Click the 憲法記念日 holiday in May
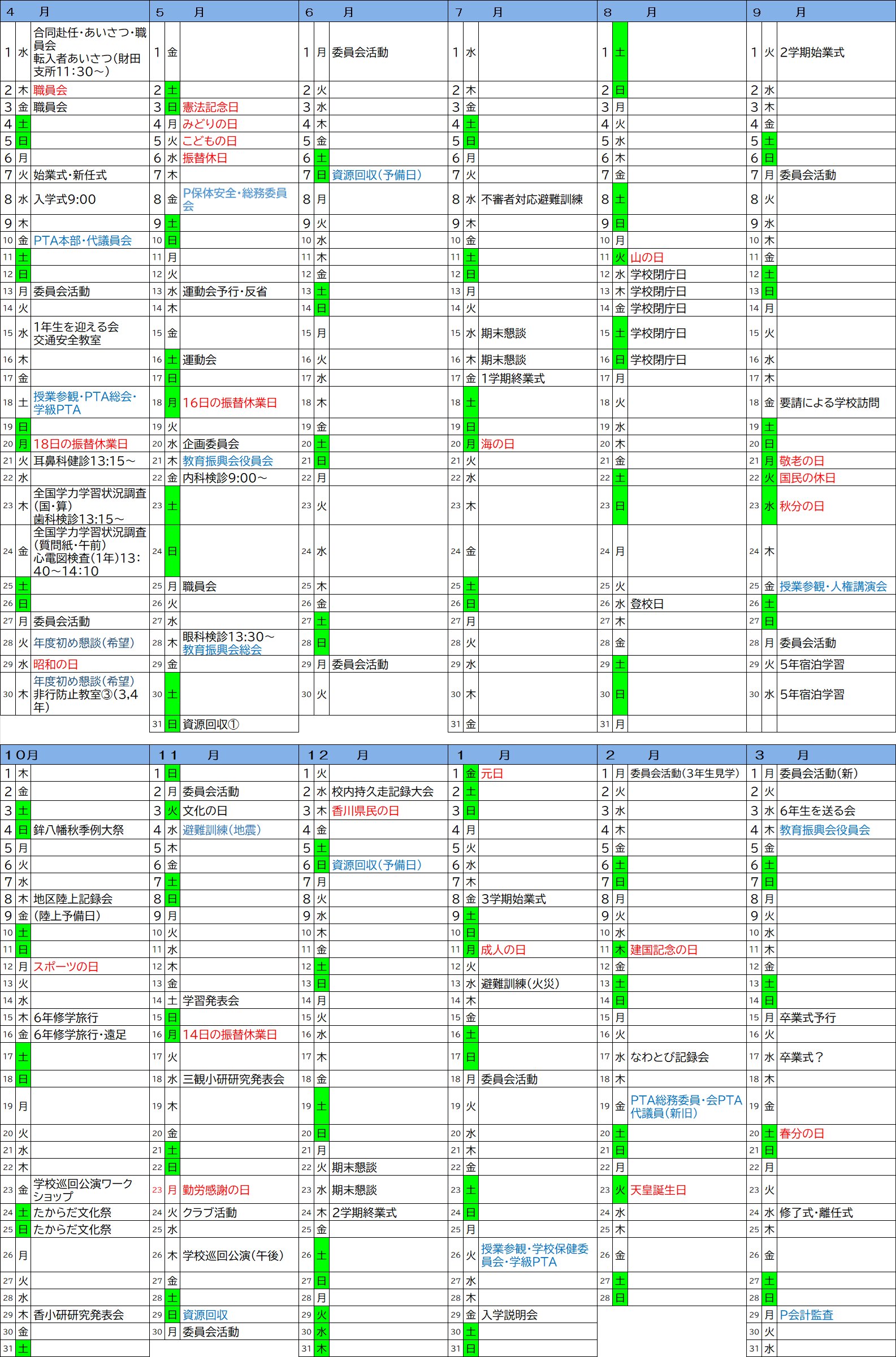 pyautogui.click(x=210, y=107)
